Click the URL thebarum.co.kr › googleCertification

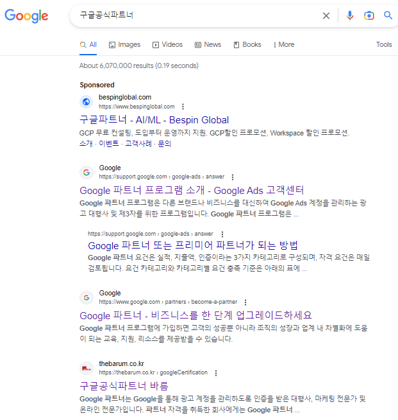(x=153, y=372)
